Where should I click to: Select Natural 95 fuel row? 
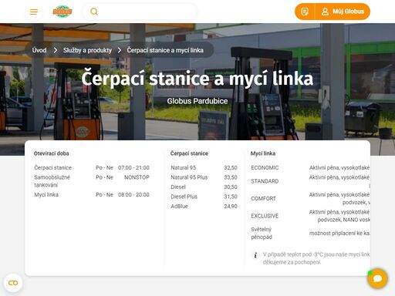[x=204, y=167]
